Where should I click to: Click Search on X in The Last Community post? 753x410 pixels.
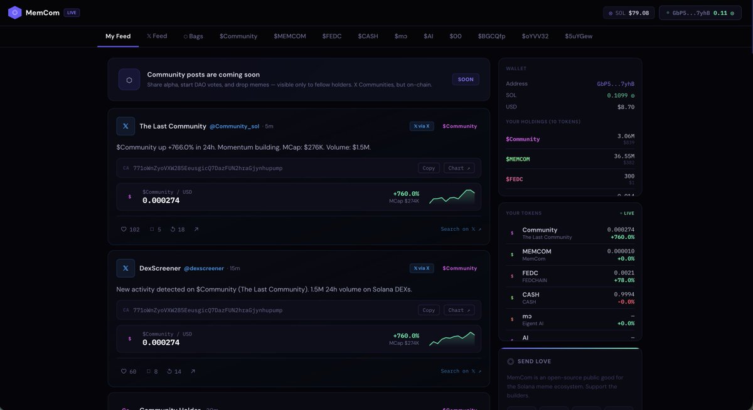tap(461, 229)
